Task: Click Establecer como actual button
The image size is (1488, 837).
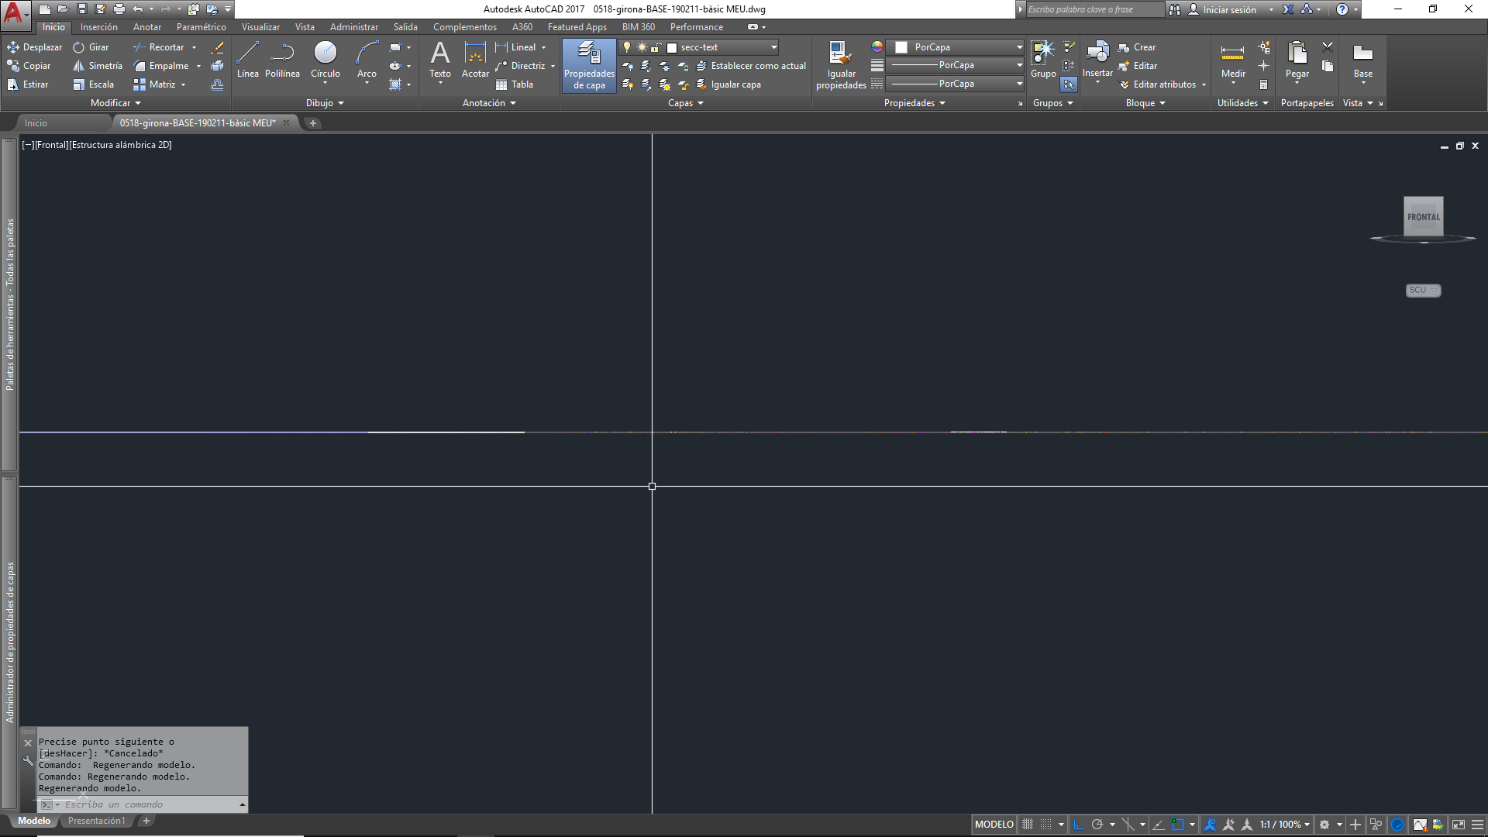Action: click(757, 66)
